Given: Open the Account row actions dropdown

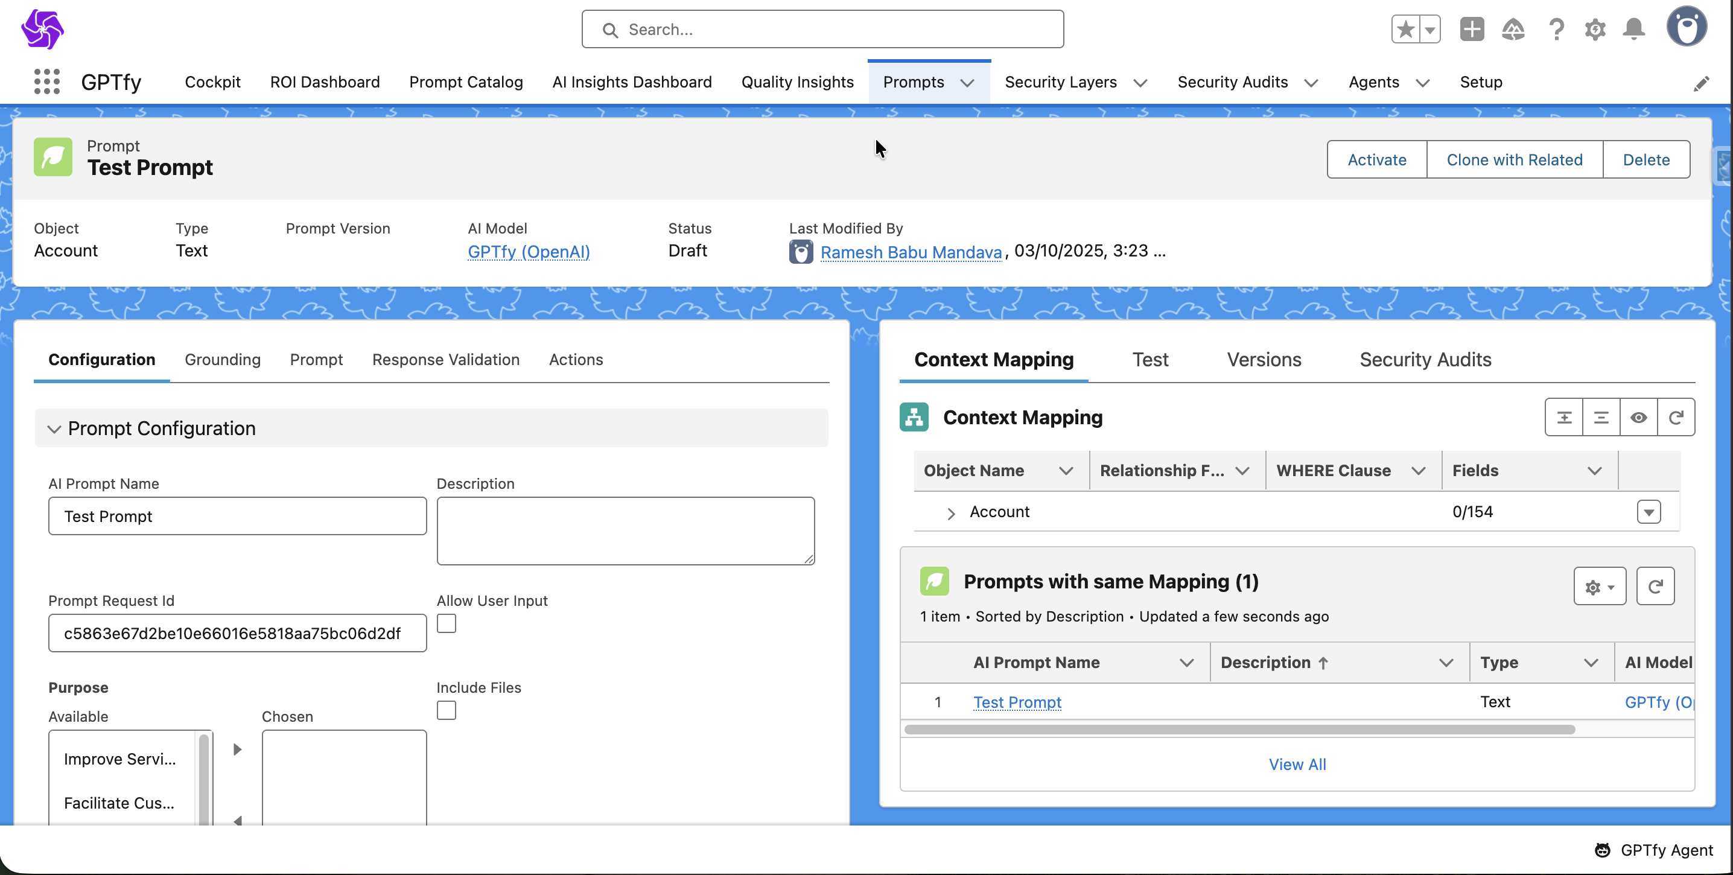Looking at the screenshot, I should click(1649, 512).
